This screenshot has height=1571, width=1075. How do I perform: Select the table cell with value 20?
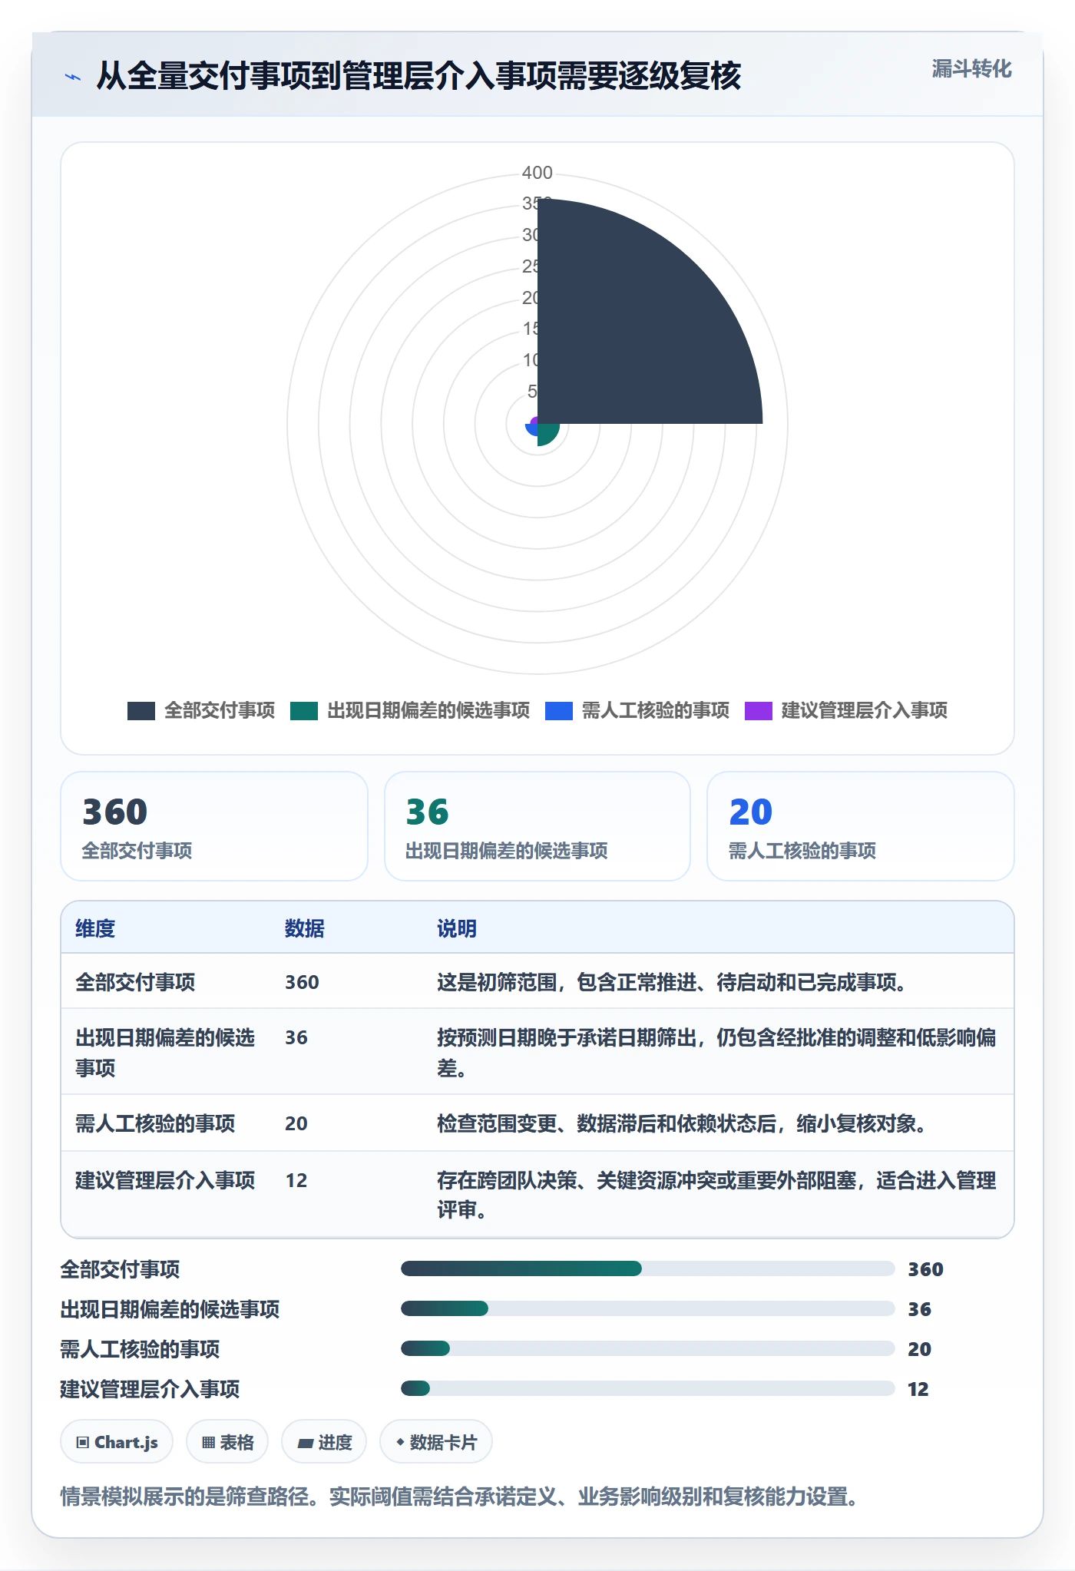pos(296,1123)
